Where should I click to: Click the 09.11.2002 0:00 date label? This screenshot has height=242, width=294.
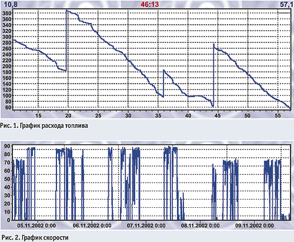point(255,226)
